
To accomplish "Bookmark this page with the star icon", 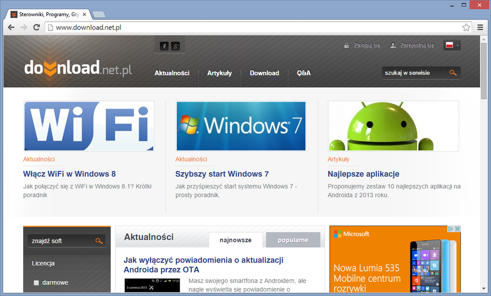I will coord(466,28).
